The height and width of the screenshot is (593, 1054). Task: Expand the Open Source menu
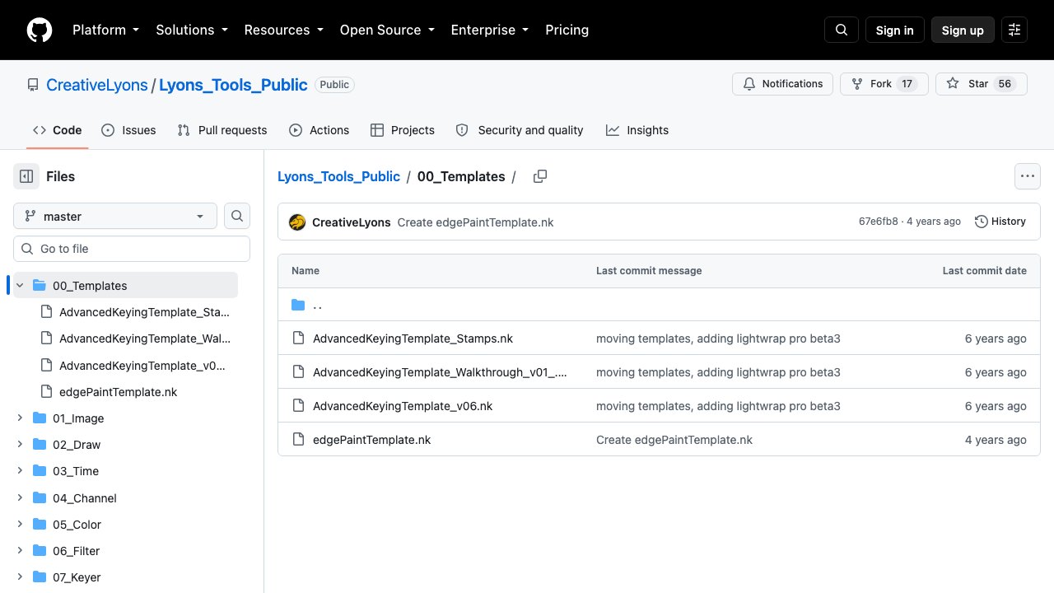point(386,30)
